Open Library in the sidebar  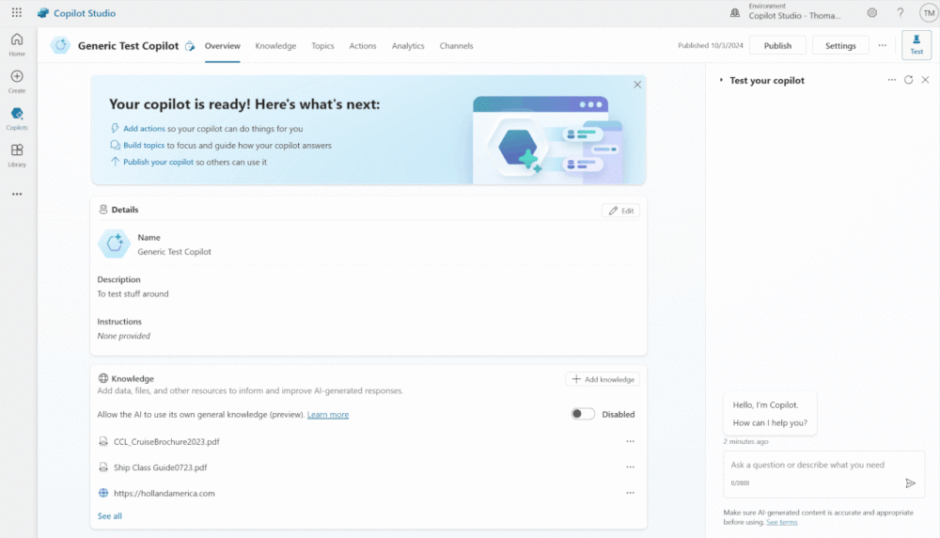17,155
